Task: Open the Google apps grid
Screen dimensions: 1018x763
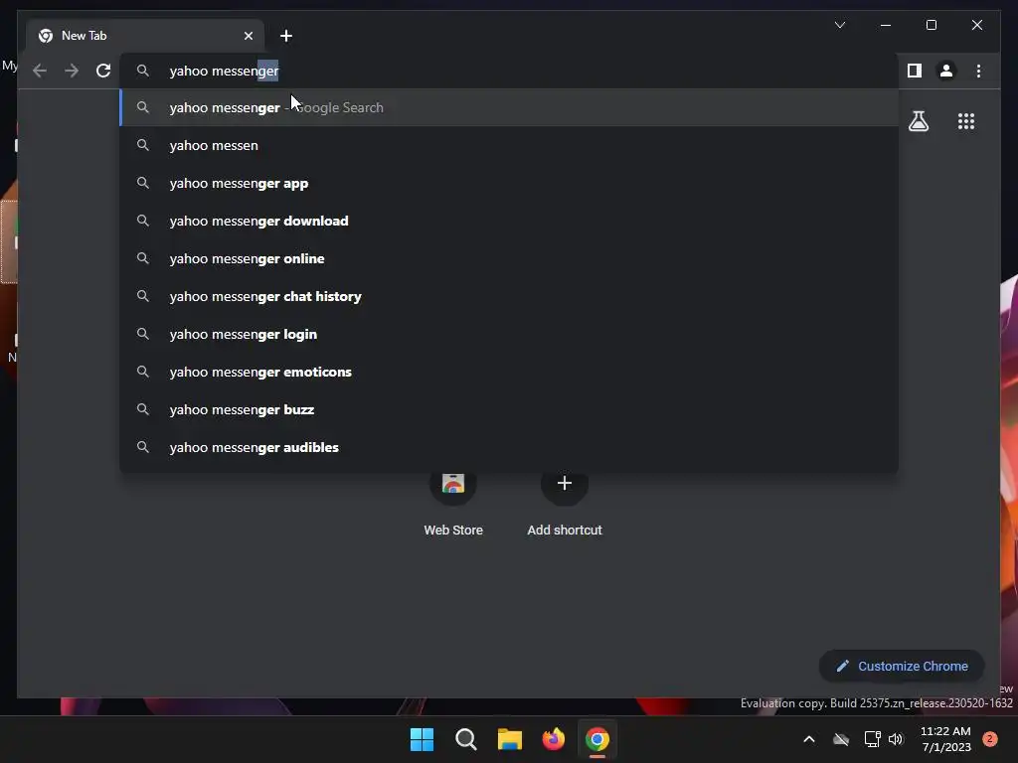Action: pos(966,121)
